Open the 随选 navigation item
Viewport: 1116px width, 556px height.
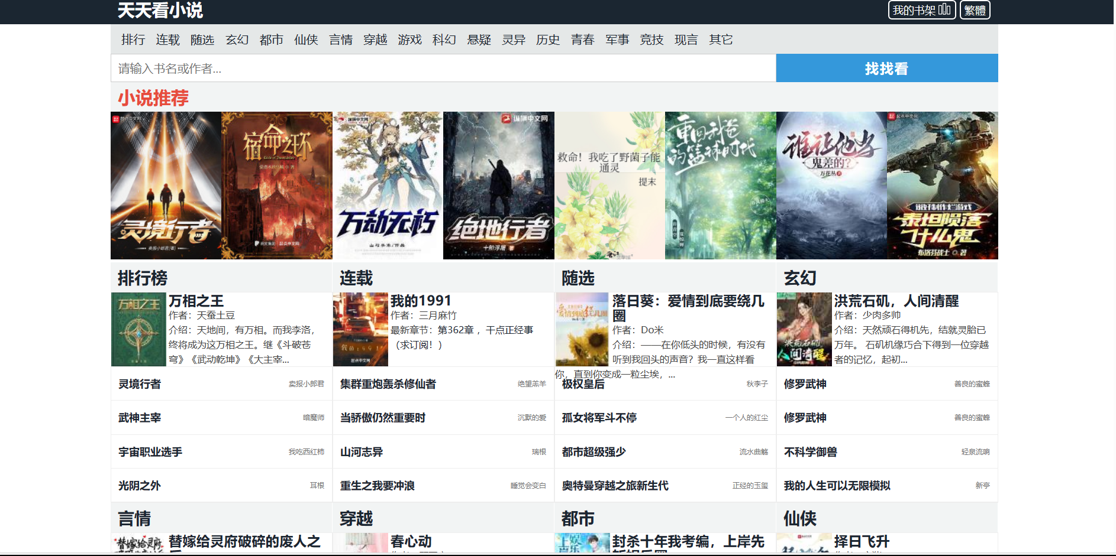coord(202,40)
